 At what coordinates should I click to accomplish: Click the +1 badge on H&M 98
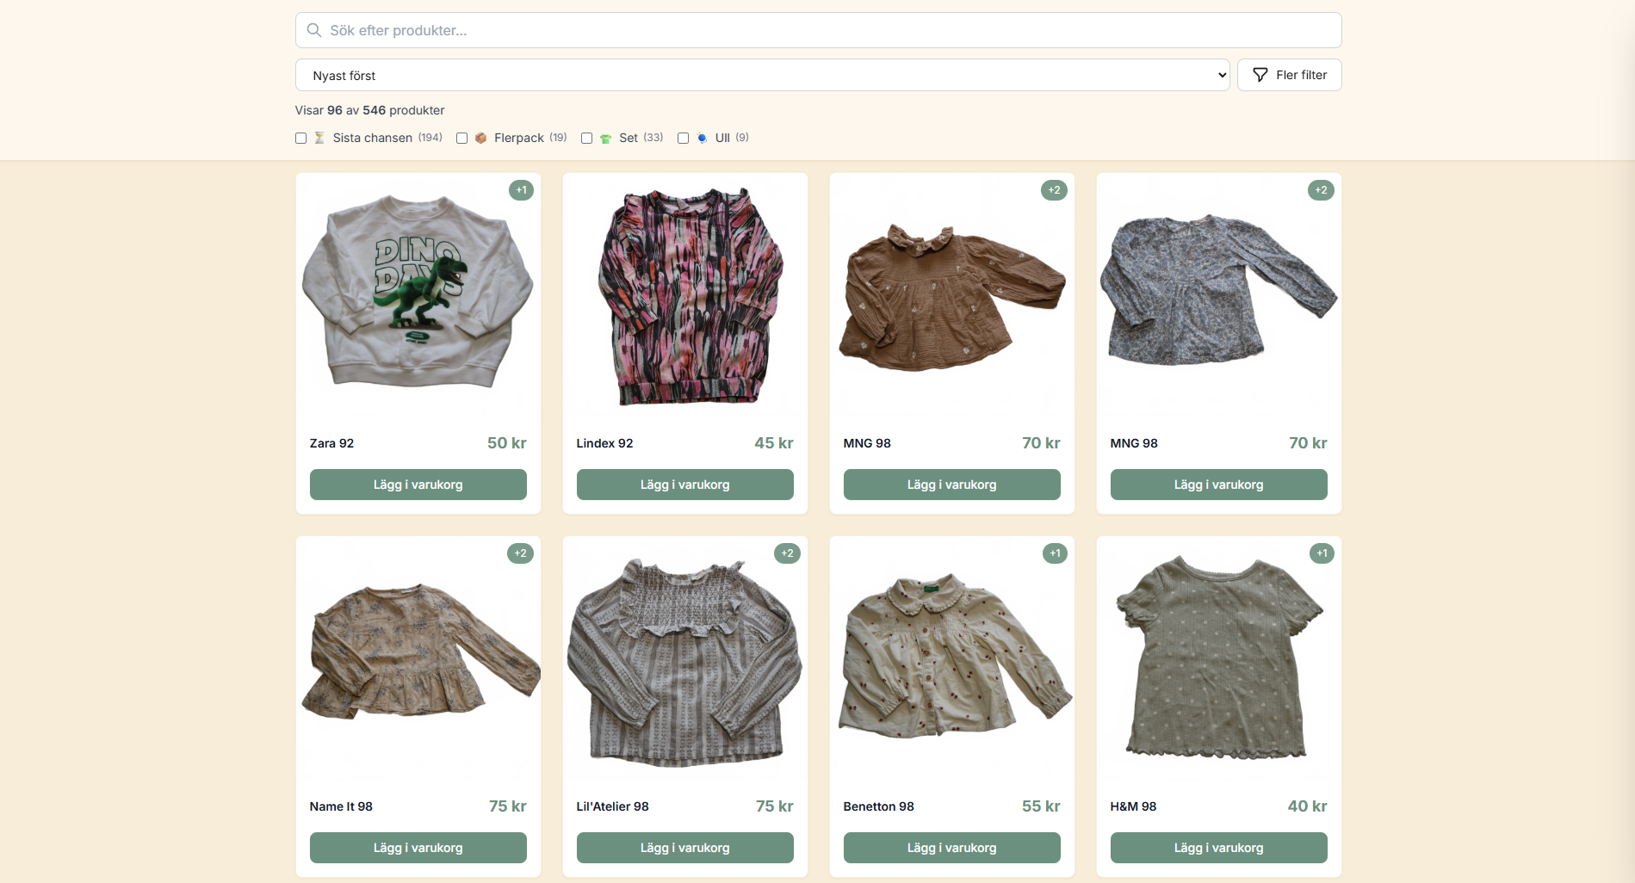pos(1322,553)
